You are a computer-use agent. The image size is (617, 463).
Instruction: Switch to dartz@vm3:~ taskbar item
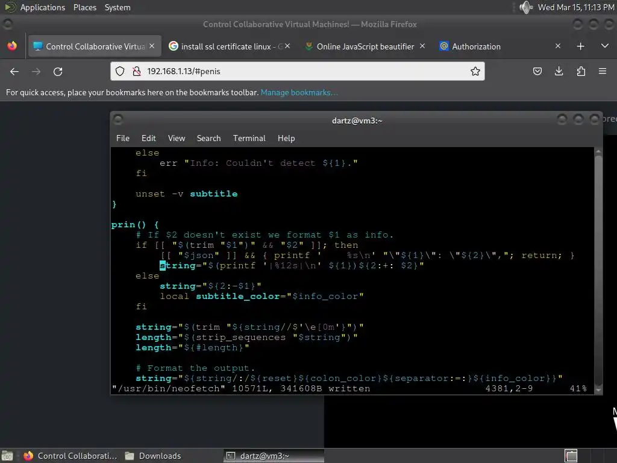point(274,456)
